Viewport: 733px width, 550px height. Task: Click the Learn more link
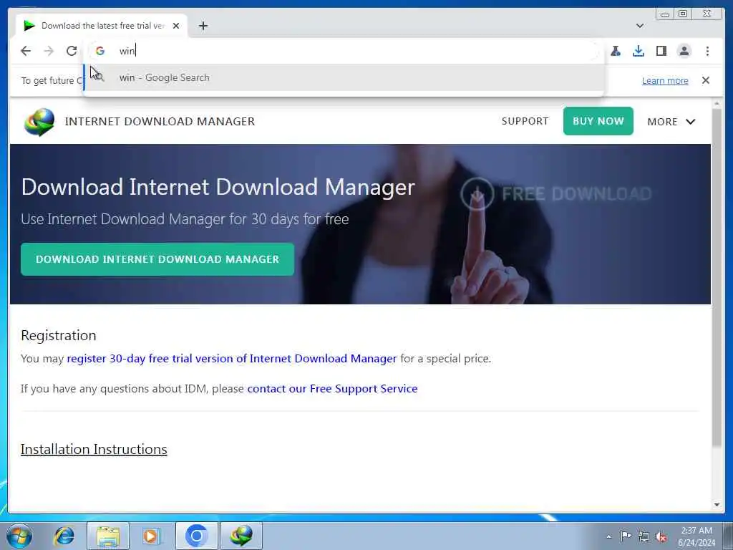[x=665, y=80]
